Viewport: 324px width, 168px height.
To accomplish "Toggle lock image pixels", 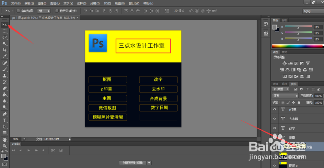I will [x=289, y=102].
